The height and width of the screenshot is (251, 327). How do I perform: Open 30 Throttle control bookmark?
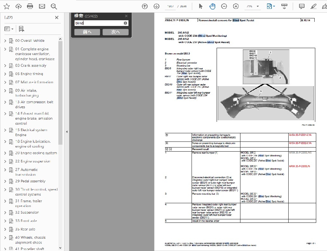[36, 192]
